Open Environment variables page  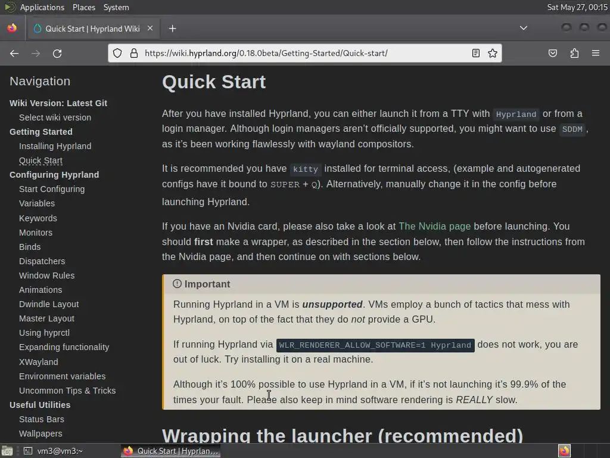(62, 376)
